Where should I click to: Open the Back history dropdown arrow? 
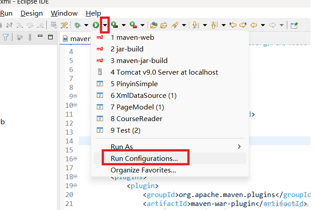pos(263,25)
